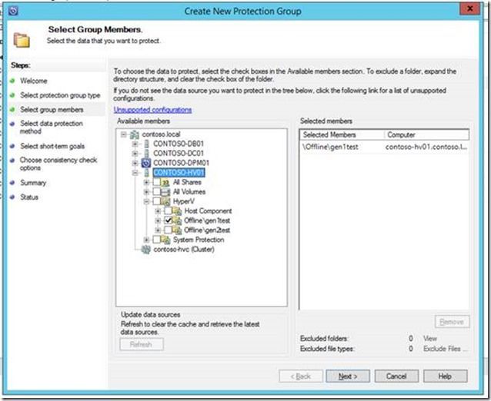Click the Back button
The image size is (491, 401).
(x=301, y=376)
